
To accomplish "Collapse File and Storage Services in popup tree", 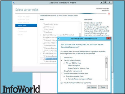I will click(x=62, y=60).
